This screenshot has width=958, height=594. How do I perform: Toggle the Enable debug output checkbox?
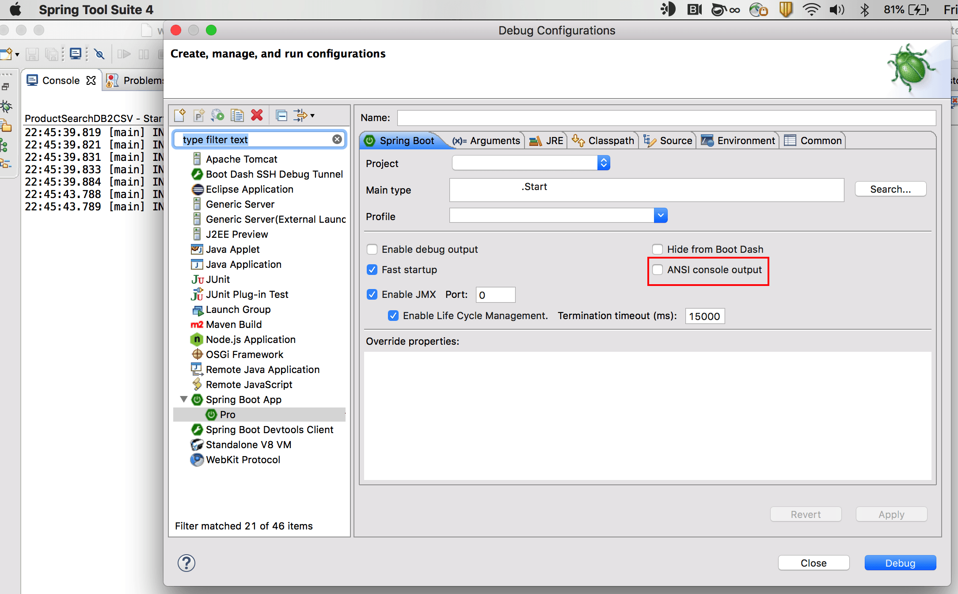[372, 249]
